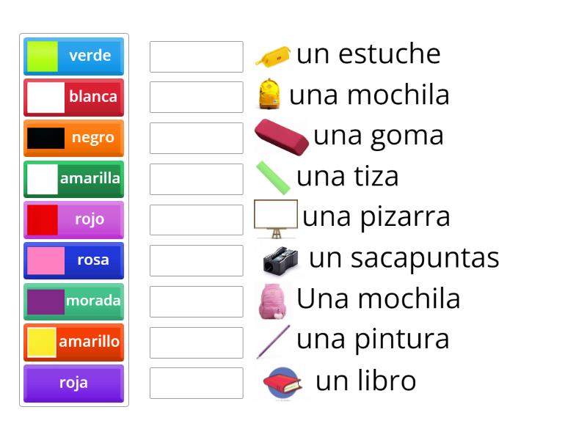Click the pink eraser icon for 'una goma'
This screenshot has width=587, height=440.
click(281, 135)
